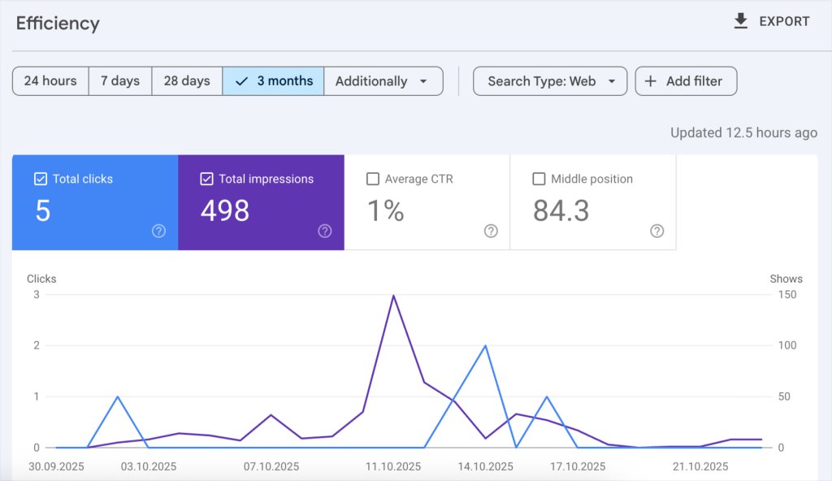This screenshot has height=481, width=832.
Task: Open help icon on Total clicks card
Action: [x=158, y=232]
